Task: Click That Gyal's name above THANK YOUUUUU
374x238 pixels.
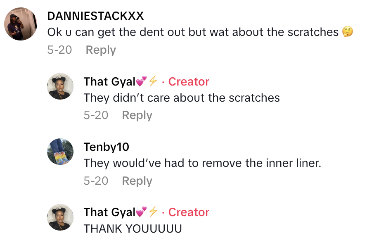Action: click(x=109, y=212)
